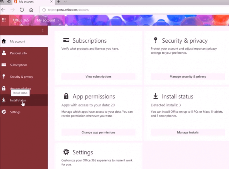Viewport: 229px width, 169px height.
Task: Click the gear icon in the sidebar
Action: (4, 112)
